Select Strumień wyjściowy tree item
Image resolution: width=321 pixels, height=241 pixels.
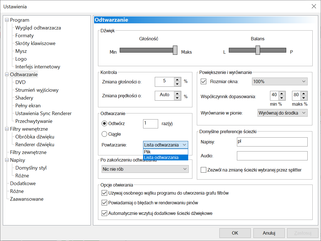(x=37, y=90)
